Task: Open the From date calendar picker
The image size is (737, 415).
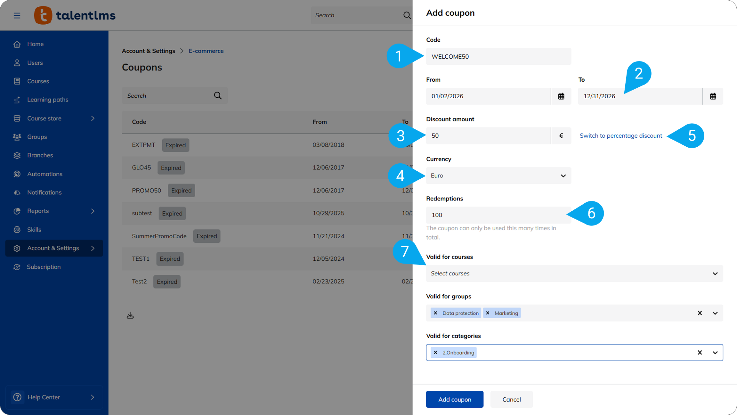Action: (561, 96)
